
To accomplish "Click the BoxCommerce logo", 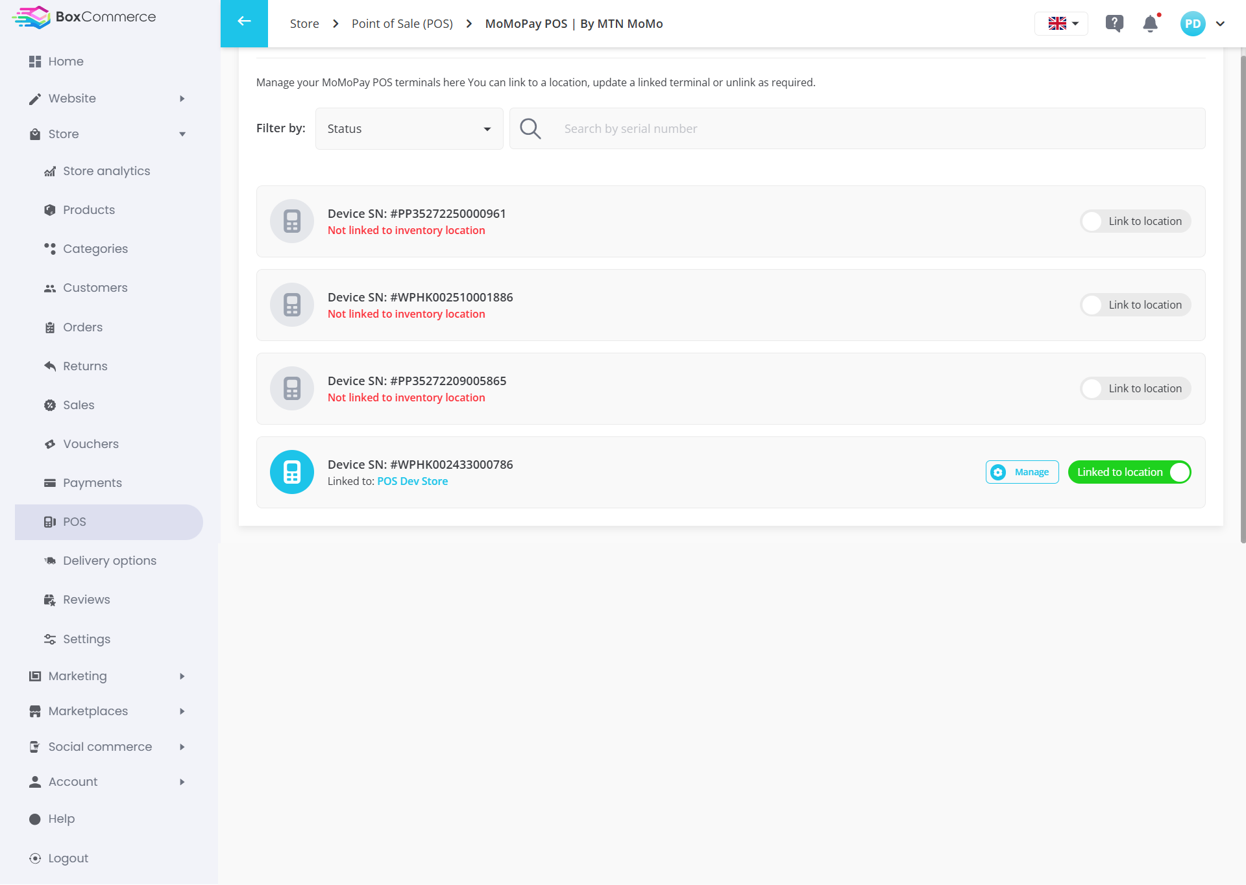I will (x=84, y=17).
